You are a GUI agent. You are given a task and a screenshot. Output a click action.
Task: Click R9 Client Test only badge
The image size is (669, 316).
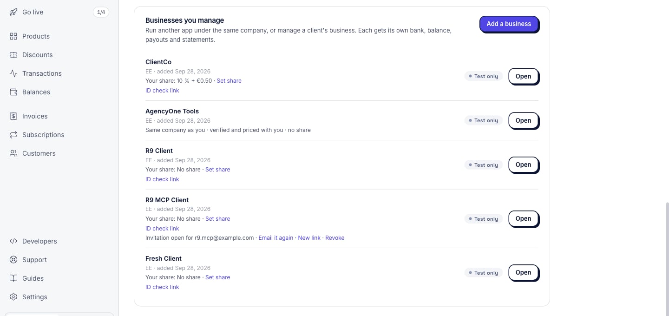483,165
